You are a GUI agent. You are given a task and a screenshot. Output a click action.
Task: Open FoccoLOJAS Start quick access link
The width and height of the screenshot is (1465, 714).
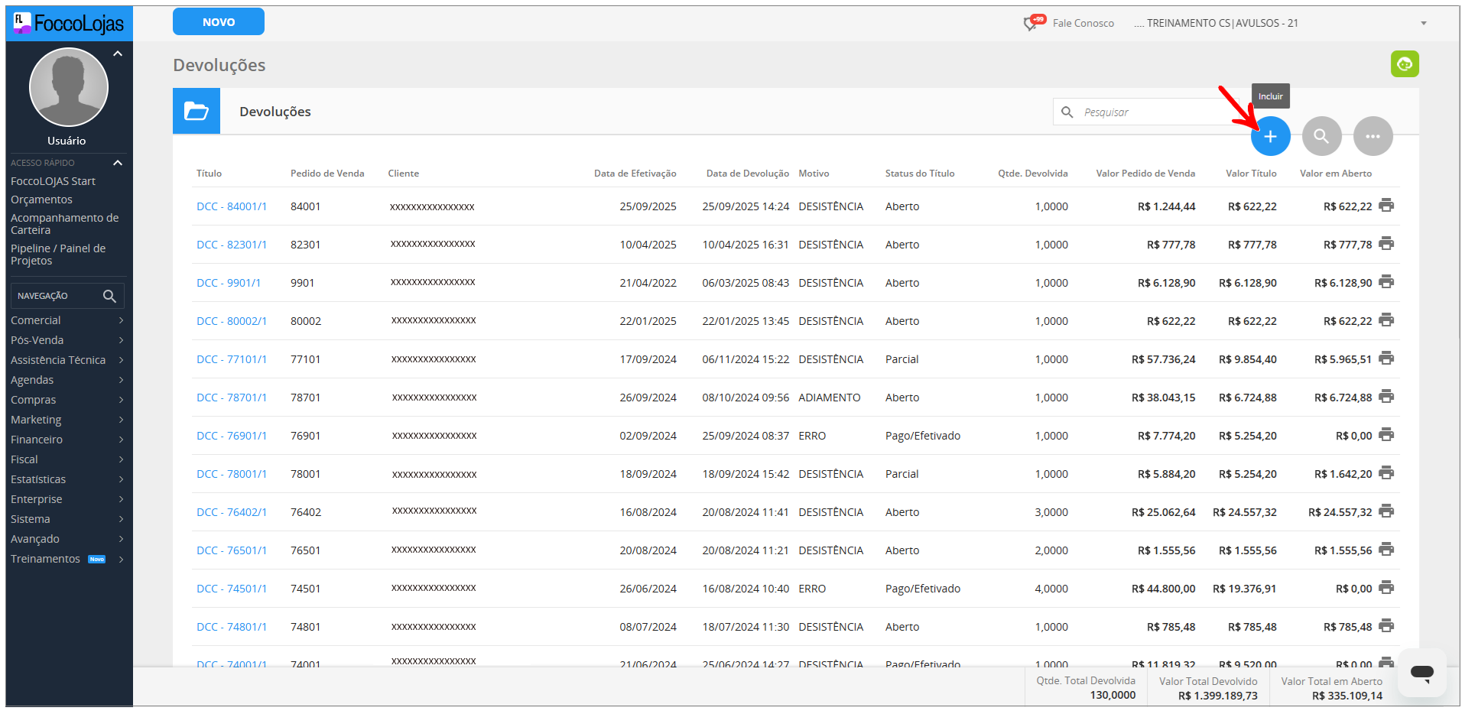[53, 181]
